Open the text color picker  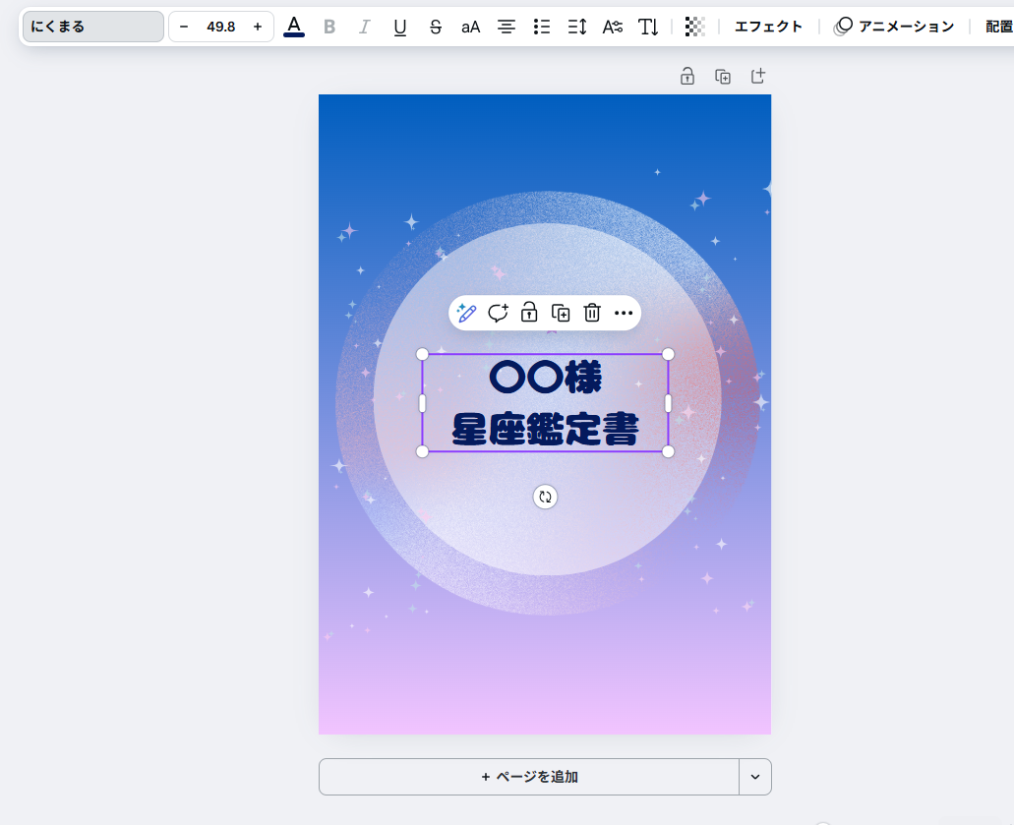point(294,27)
